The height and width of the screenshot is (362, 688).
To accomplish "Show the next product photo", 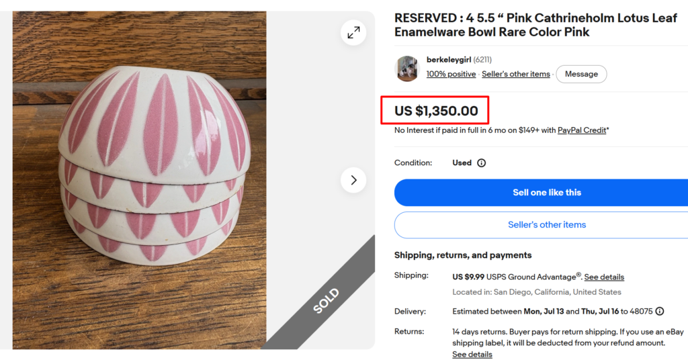I will (353, 180).
